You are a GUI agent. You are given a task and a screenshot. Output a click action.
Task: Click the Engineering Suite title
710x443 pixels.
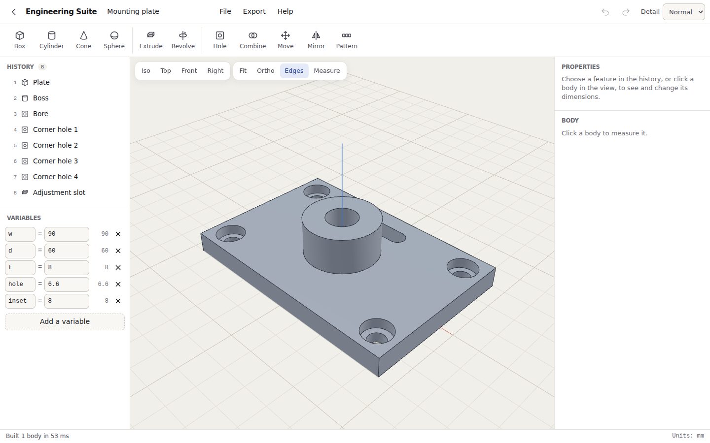[x=61, y=11]
